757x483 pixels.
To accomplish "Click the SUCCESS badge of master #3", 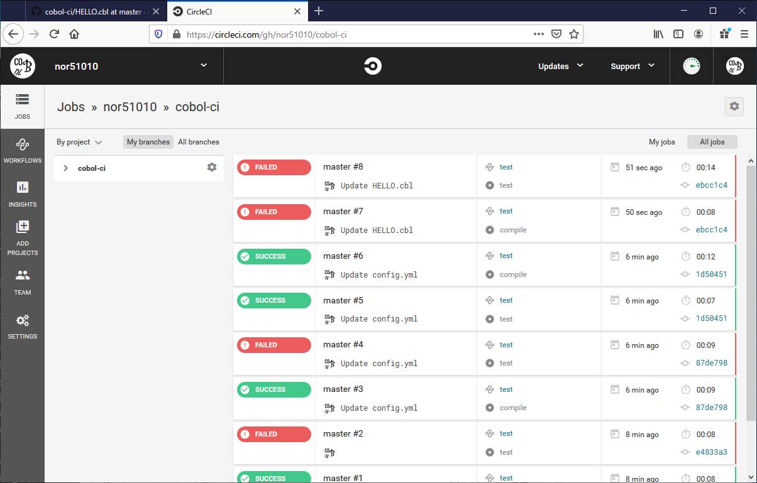I will pyautogui.click(x=274, y=389).
